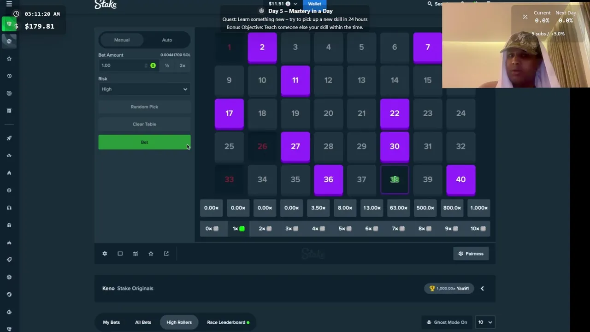Toggle Keno number 2
The height and width of the screenshot is (332, 590).
262,47
